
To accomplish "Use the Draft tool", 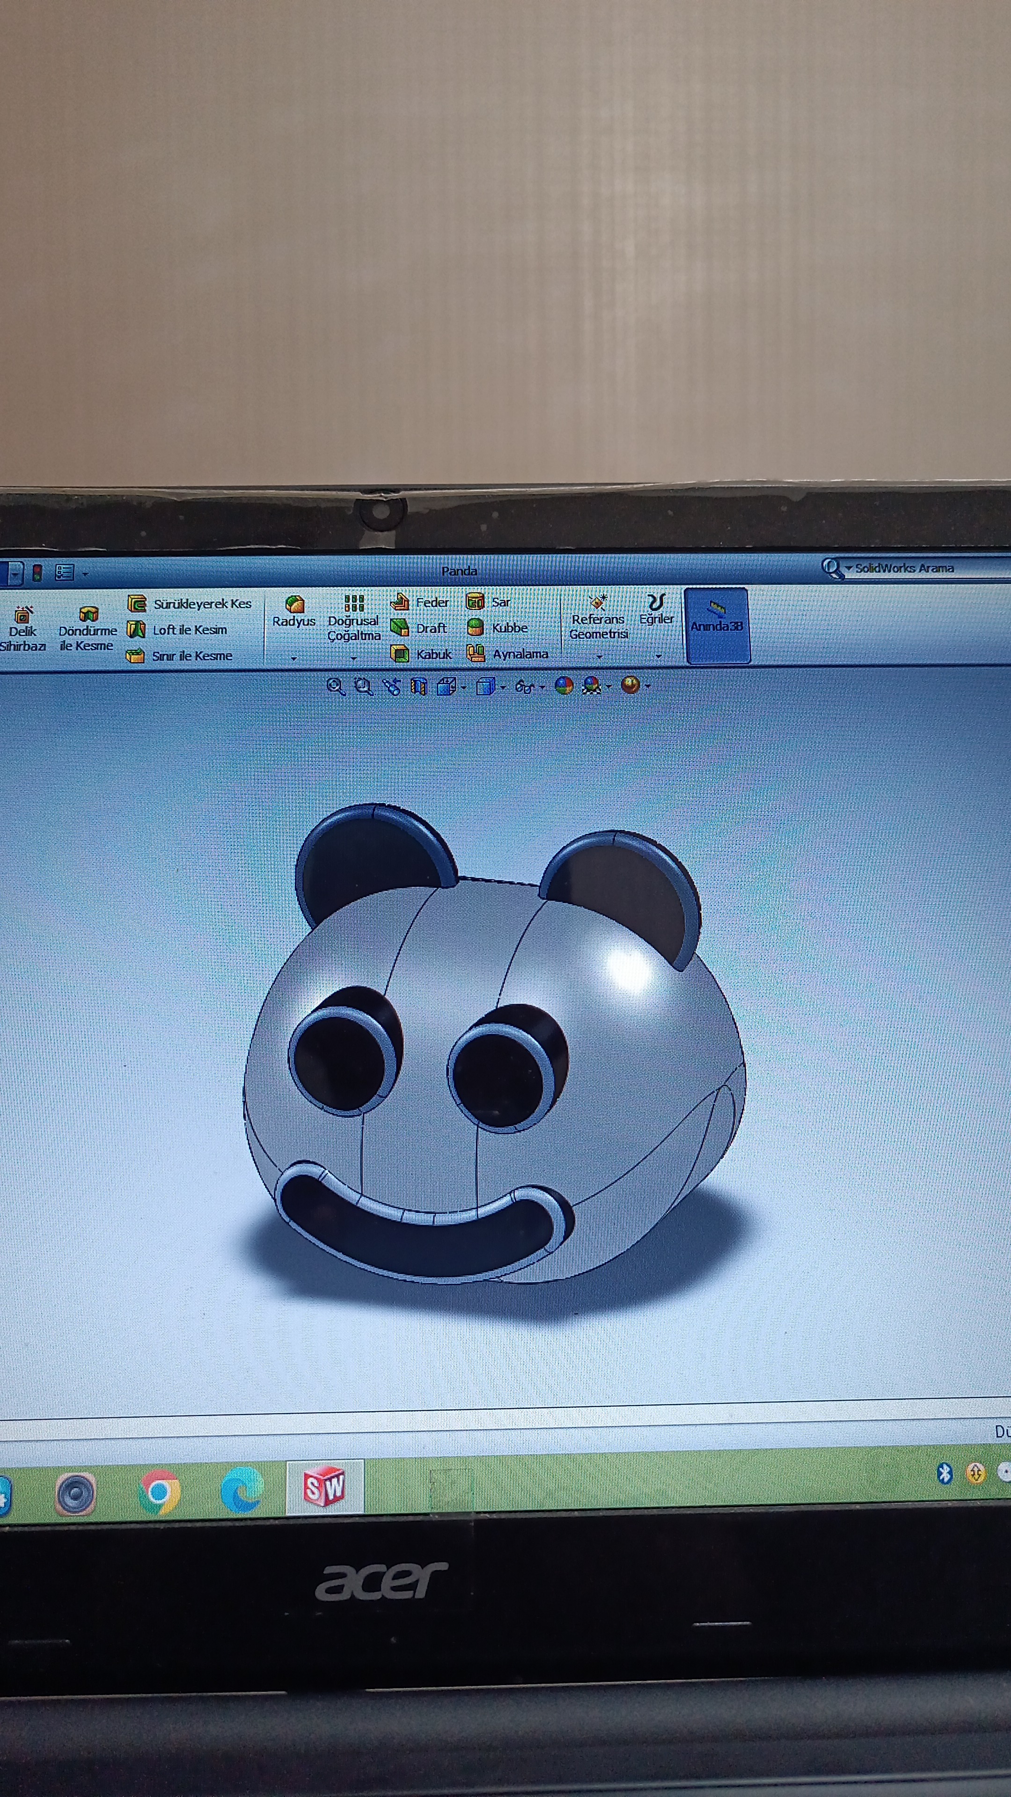I will pyautogui.click(x=418, y=628).
